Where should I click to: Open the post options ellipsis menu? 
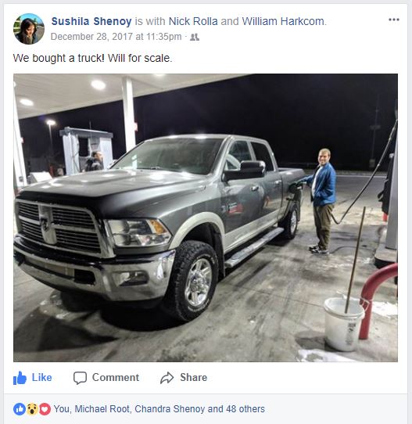coord(394,20)
